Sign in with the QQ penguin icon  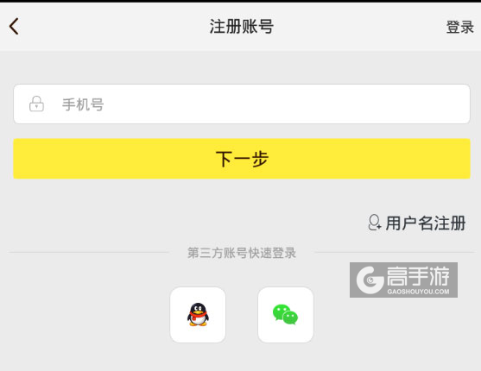pos(198,315)
